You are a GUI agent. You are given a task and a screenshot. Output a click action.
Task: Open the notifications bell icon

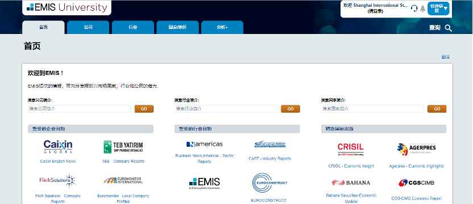pyautogui.click(x=423, y=8)
